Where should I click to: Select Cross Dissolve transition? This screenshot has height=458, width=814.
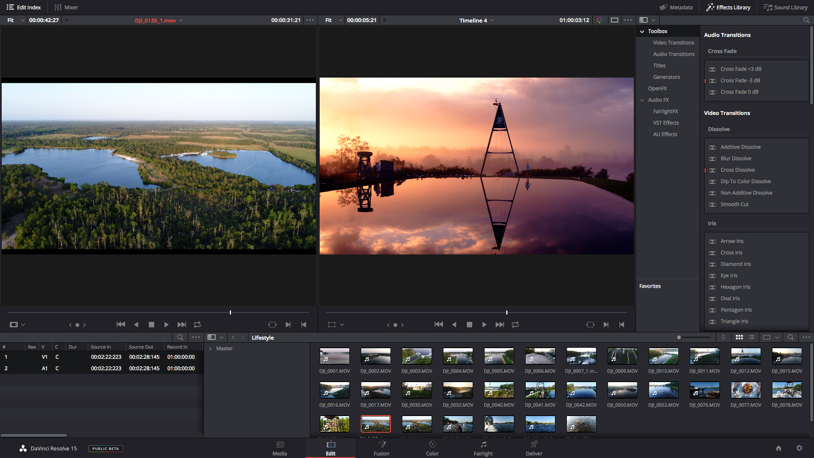(x=737, y=170)
